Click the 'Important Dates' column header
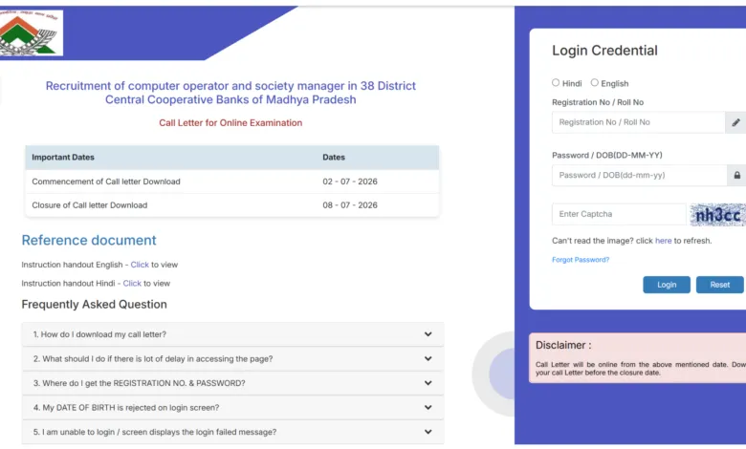Image resolution: width=746 pixels, height=449 pixels. point(63,158)
